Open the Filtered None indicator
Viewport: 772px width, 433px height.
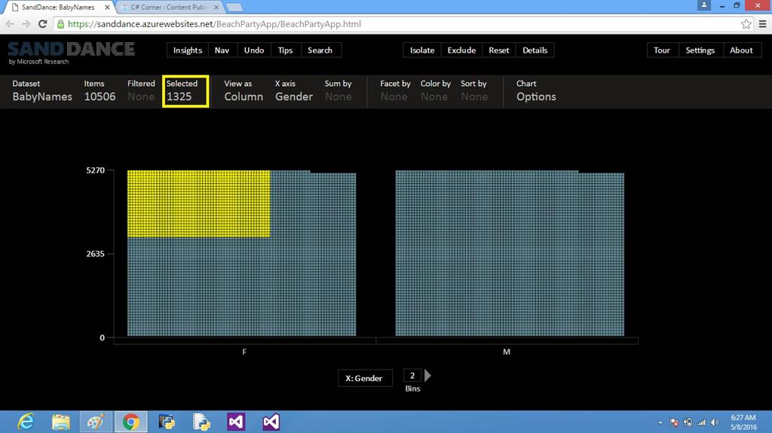pos(141,91)
